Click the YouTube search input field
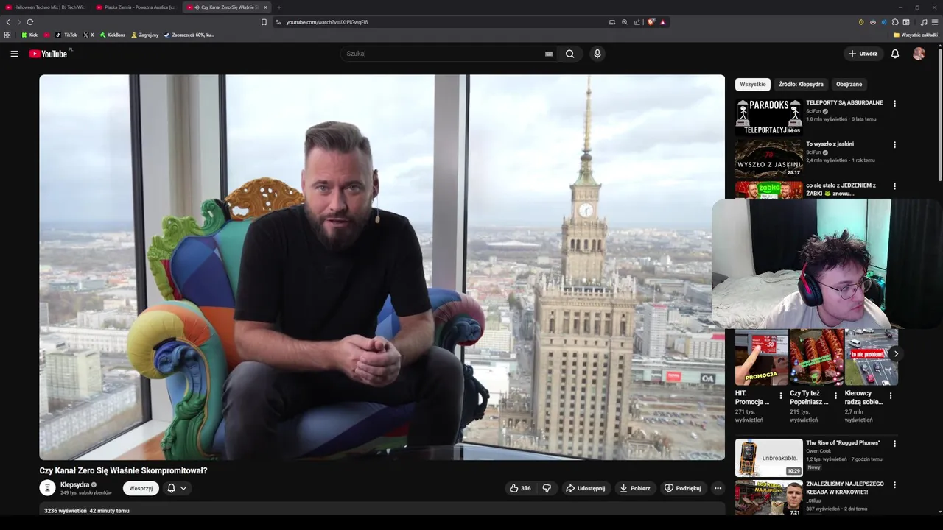This screenshot has height=530, width=943. [x=442, y=54]
